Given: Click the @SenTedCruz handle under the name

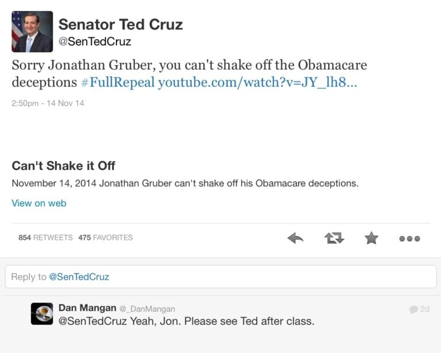Looking at the screenshot, I should pyautogui.click(x=95, y=41).
